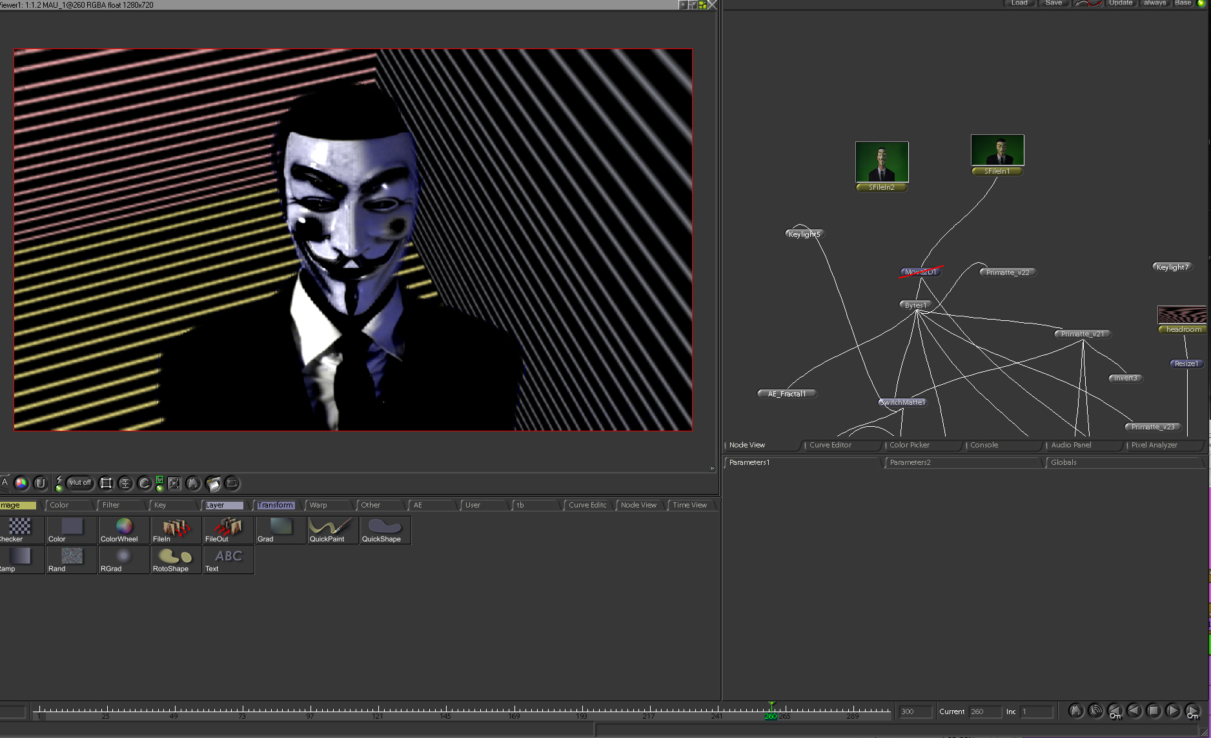Viewport: 1211px width, 738px height.
Task: Click the home reset view icon in viewer toolbar
Action: [x=193, y=483]
